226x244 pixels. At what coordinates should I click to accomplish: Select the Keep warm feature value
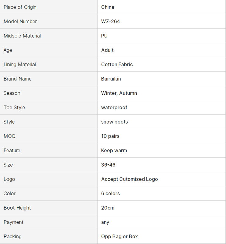point(114,150)
